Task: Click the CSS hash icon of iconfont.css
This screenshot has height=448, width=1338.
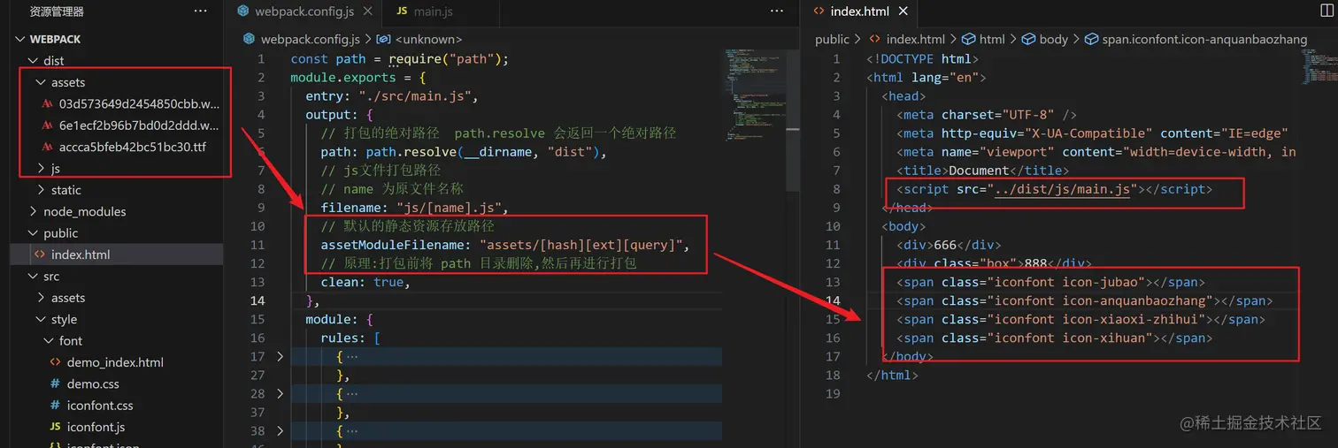Action: pos(55,406)
